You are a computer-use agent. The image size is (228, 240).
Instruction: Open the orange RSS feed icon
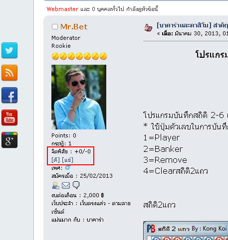pyautogui.click(x=9, y=73)
